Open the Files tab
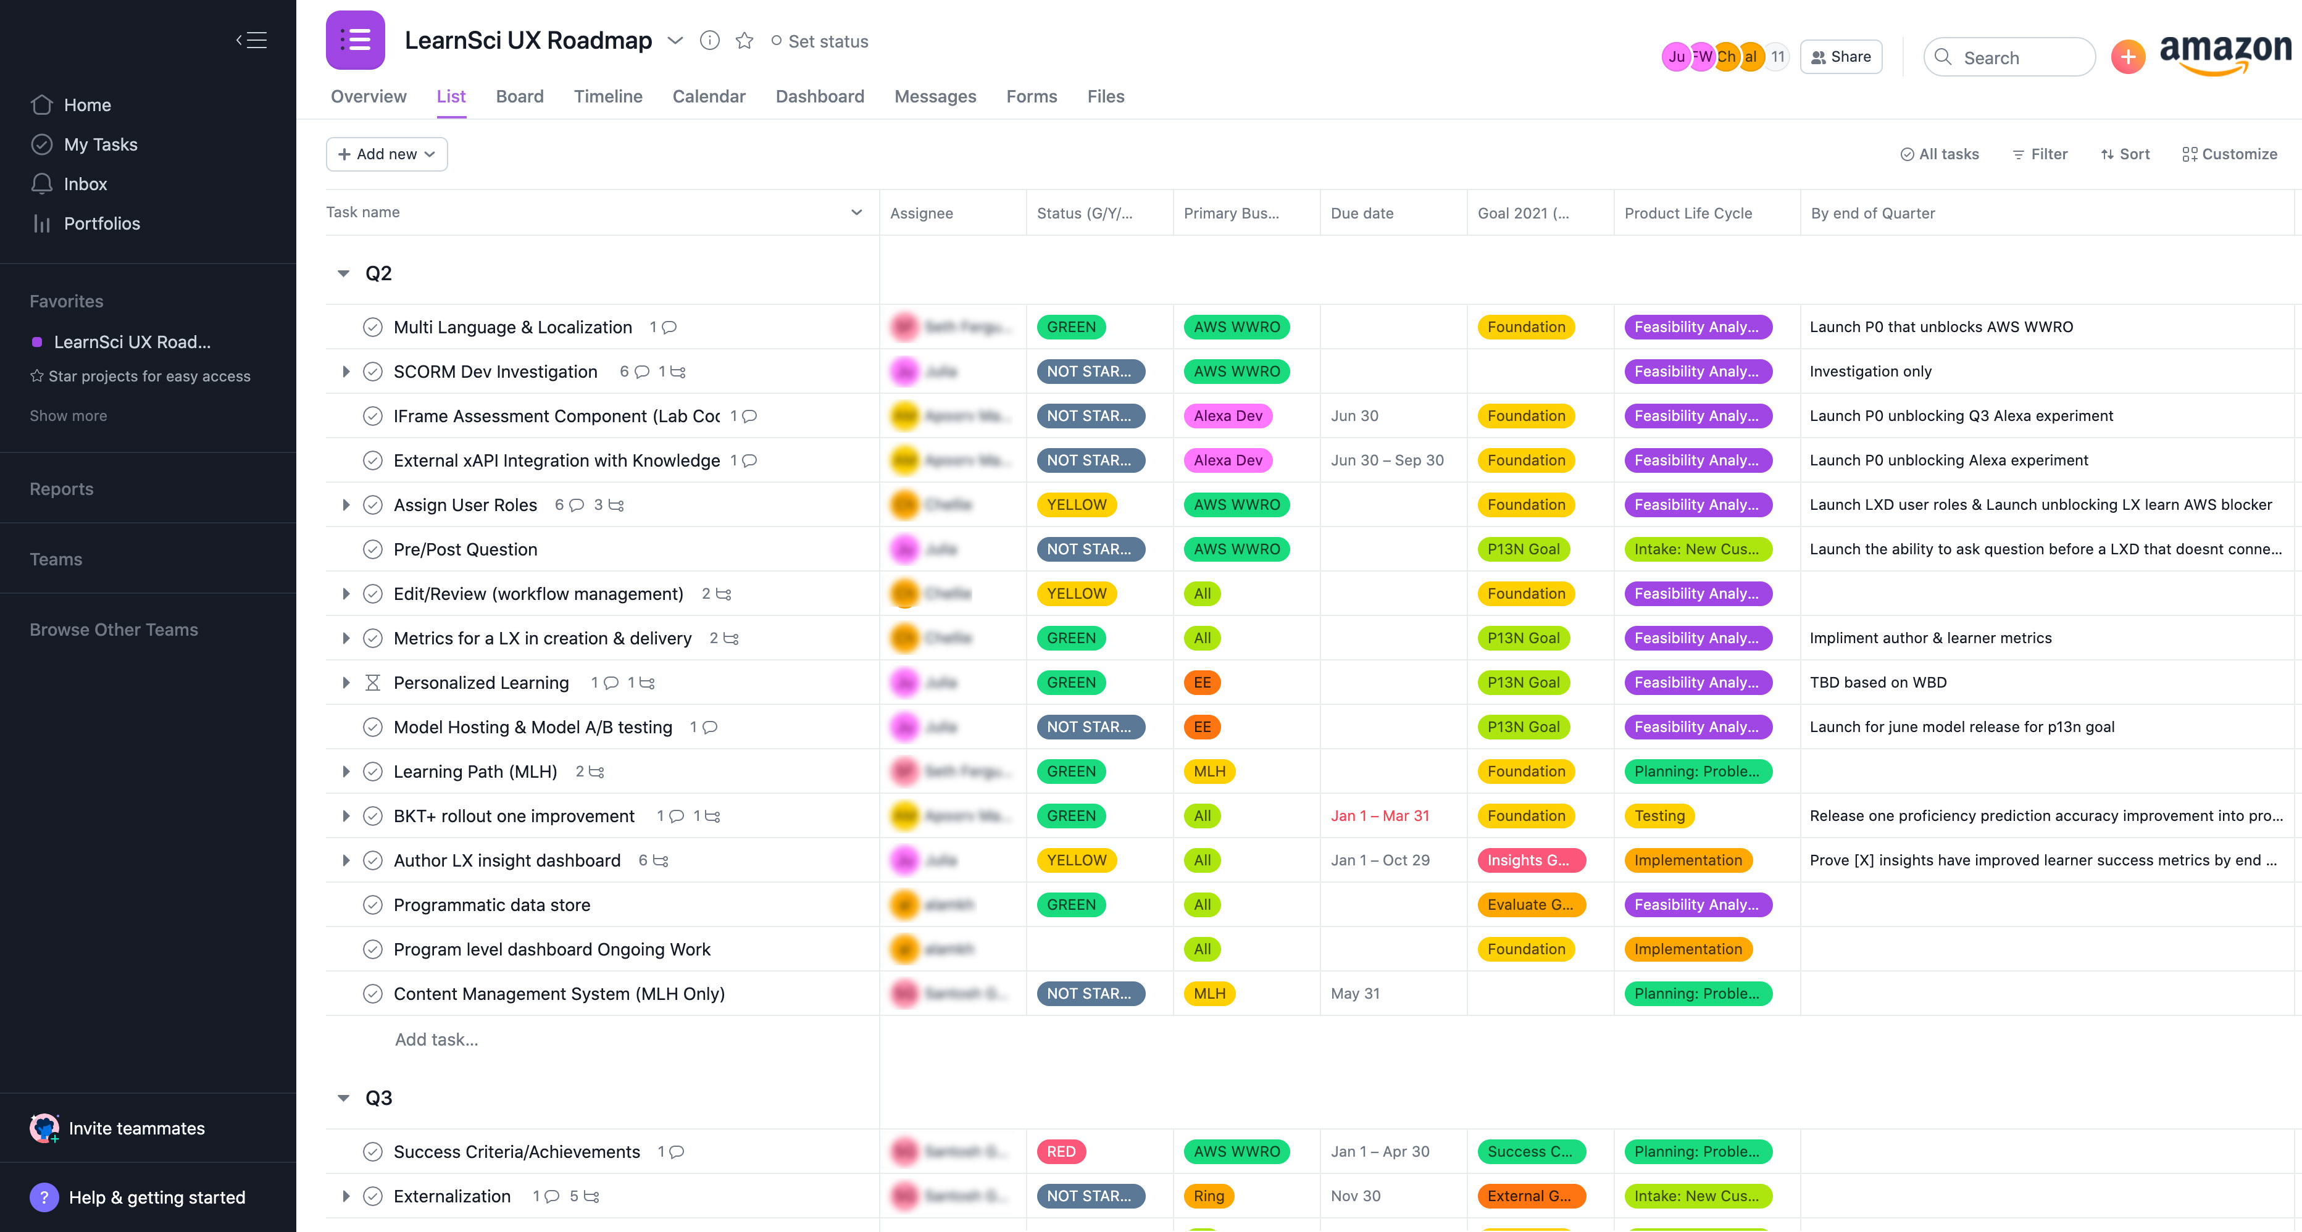This screenshot has height=1232, width=2302. [x=1106, y=96]
